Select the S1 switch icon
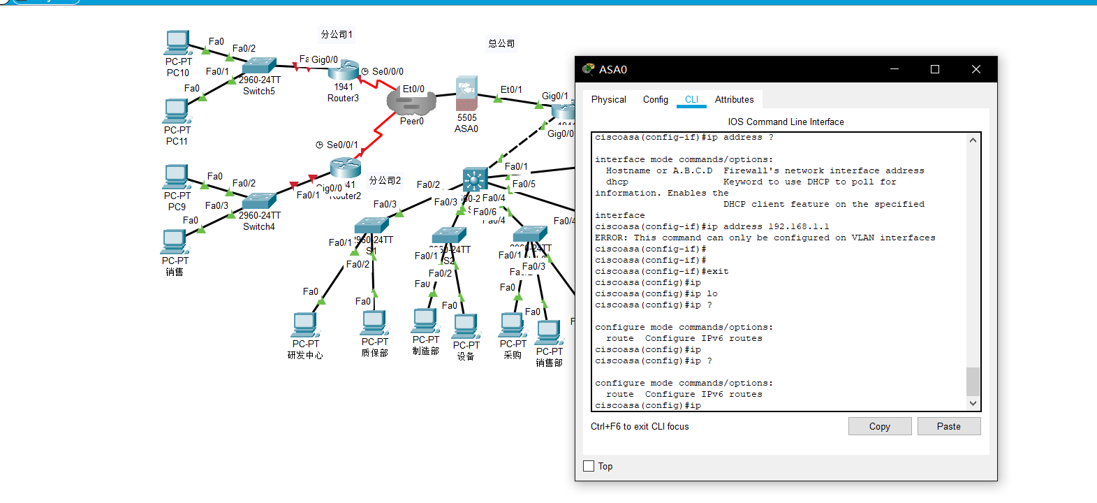Viewport: 1097px width, 503px height. 371,226
